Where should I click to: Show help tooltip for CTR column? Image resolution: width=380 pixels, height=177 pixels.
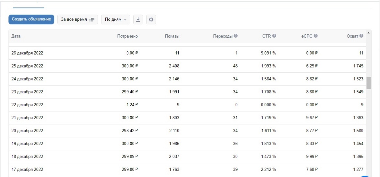click(x=274, y=36)
